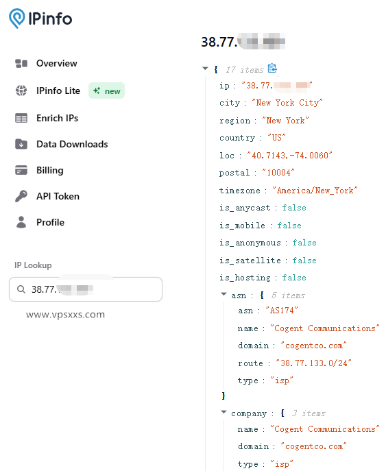Viewport: 386px width, 471px height.
Task: Click the green new badge
Action: (x=107, y=90)
